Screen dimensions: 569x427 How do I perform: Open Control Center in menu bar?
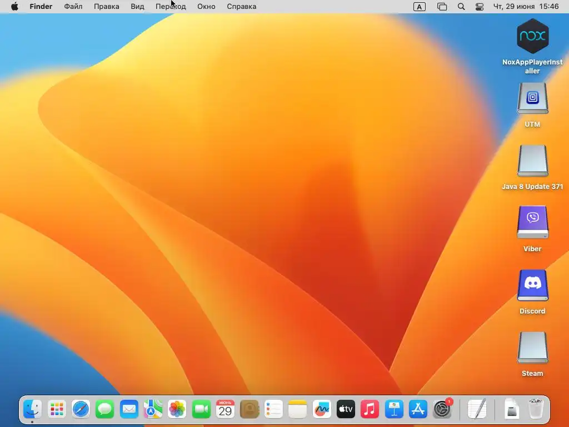click(480, 7)
